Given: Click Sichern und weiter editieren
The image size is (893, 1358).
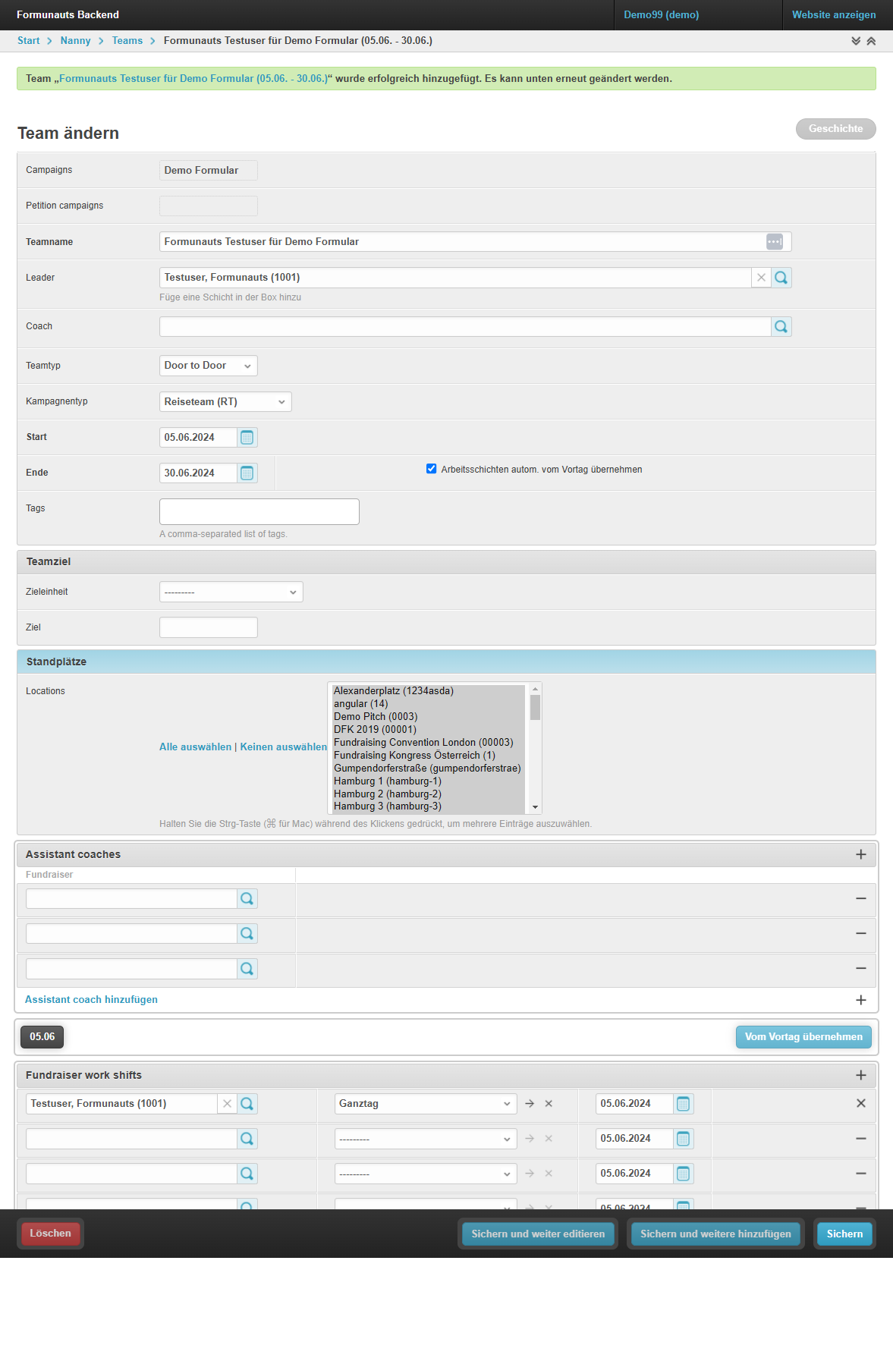Looking at the screenshot, I should 538,1234.
